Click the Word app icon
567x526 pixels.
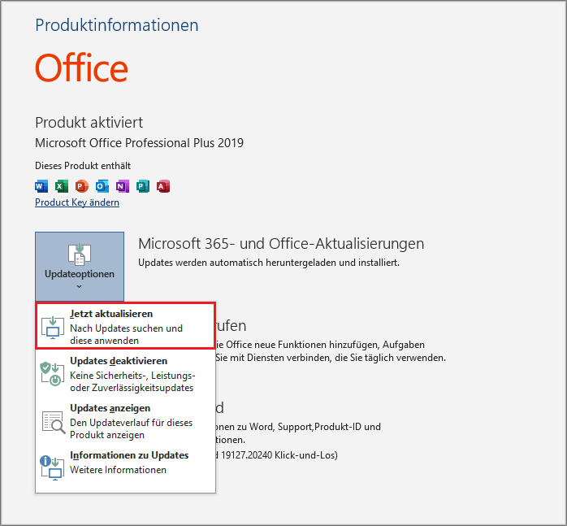(x=41, y=186)
